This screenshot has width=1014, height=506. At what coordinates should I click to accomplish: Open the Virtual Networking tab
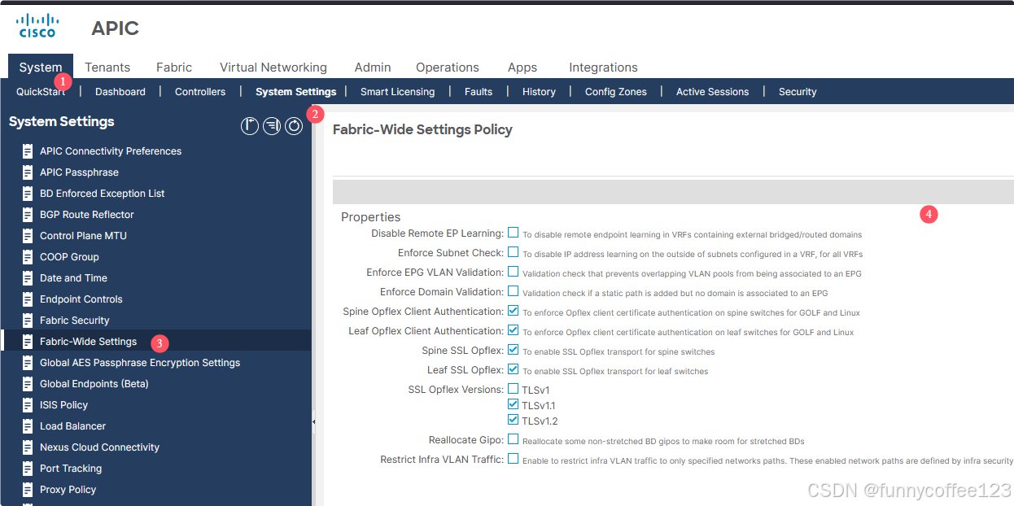pos(273,68)
